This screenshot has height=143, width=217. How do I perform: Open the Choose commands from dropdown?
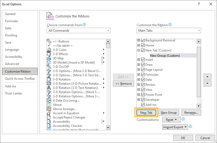(78, 31)
